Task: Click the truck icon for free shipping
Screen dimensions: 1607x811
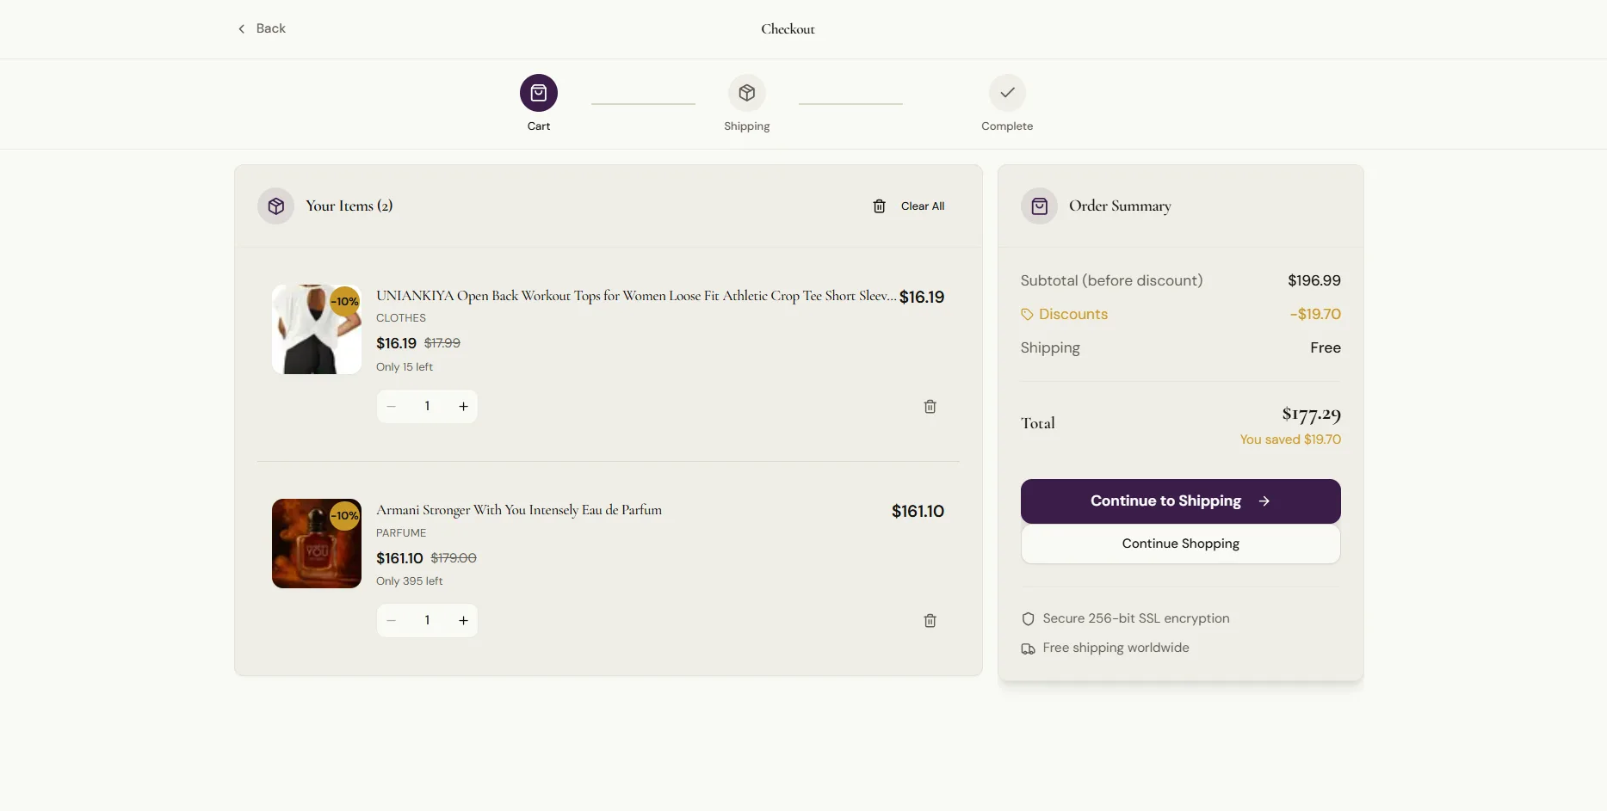Action: [x=1028, y=648]
